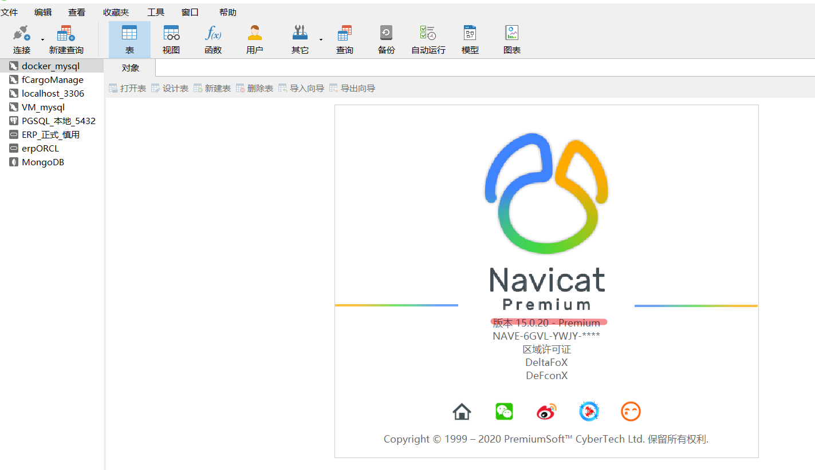Select PGSQL_本地_5432 connection in sidebar
The height and width of the screenshot is (470, 815).
coord(52,121)
